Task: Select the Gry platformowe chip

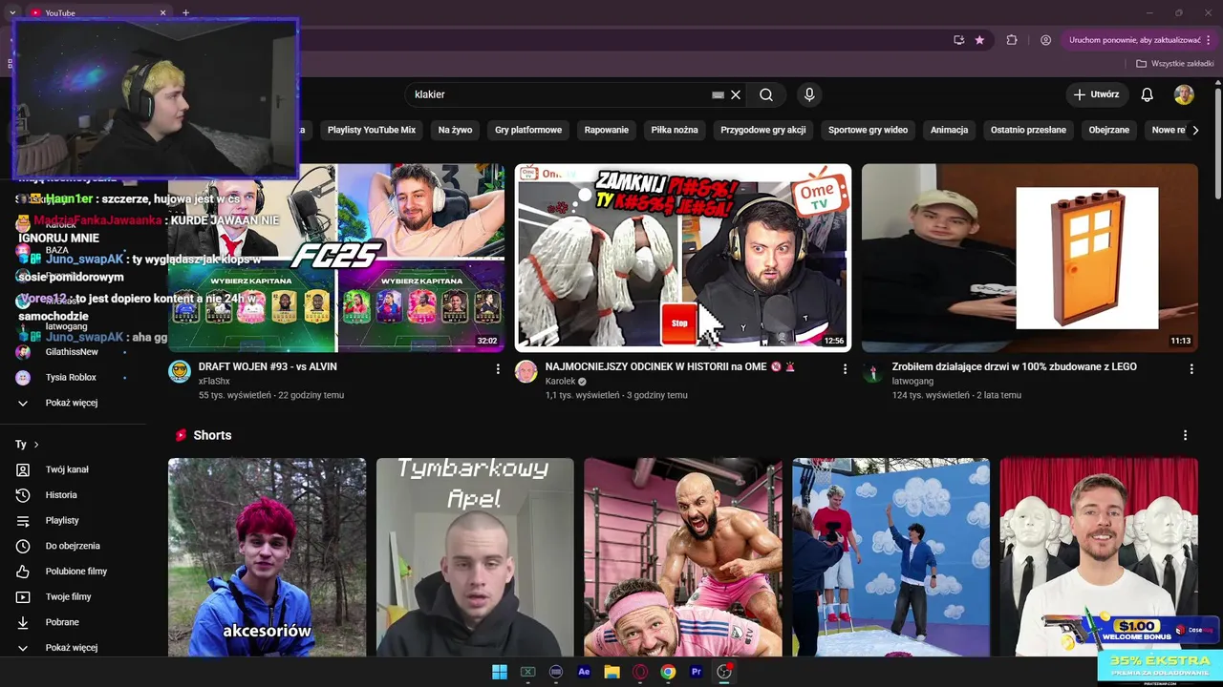Action: [528, 130]
